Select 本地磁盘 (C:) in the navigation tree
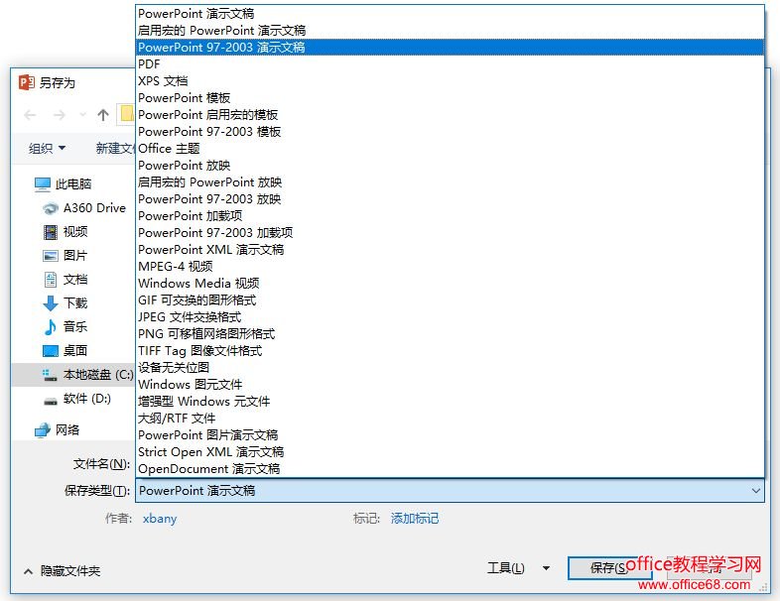This screenshot has height=601, width=780. (98, 374)
